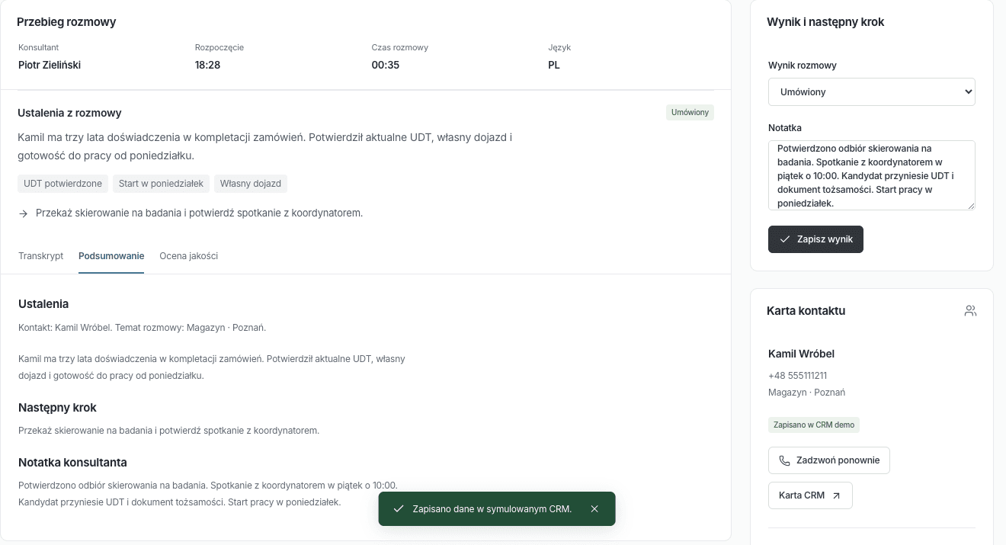Image resolution: width=1006 pixels, height=545 pixels.
Task: Open the Ocena jakości tab
Action: (189, 256)
